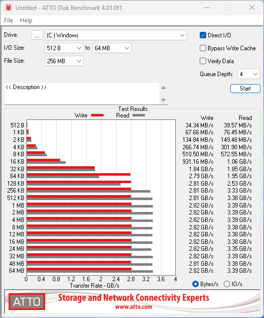
Task: Click the gray Read legend swatch
Action: [138, 115]
